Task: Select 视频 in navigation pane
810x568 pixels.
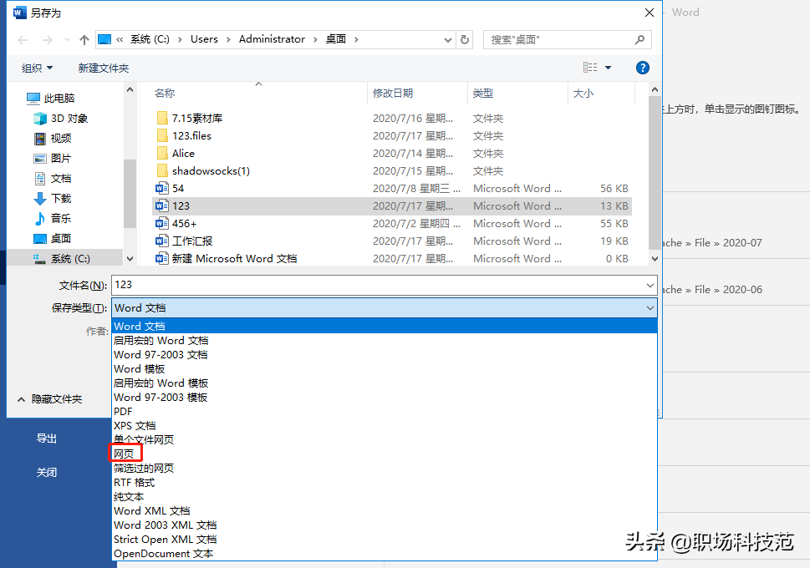Action: (52, 139)
